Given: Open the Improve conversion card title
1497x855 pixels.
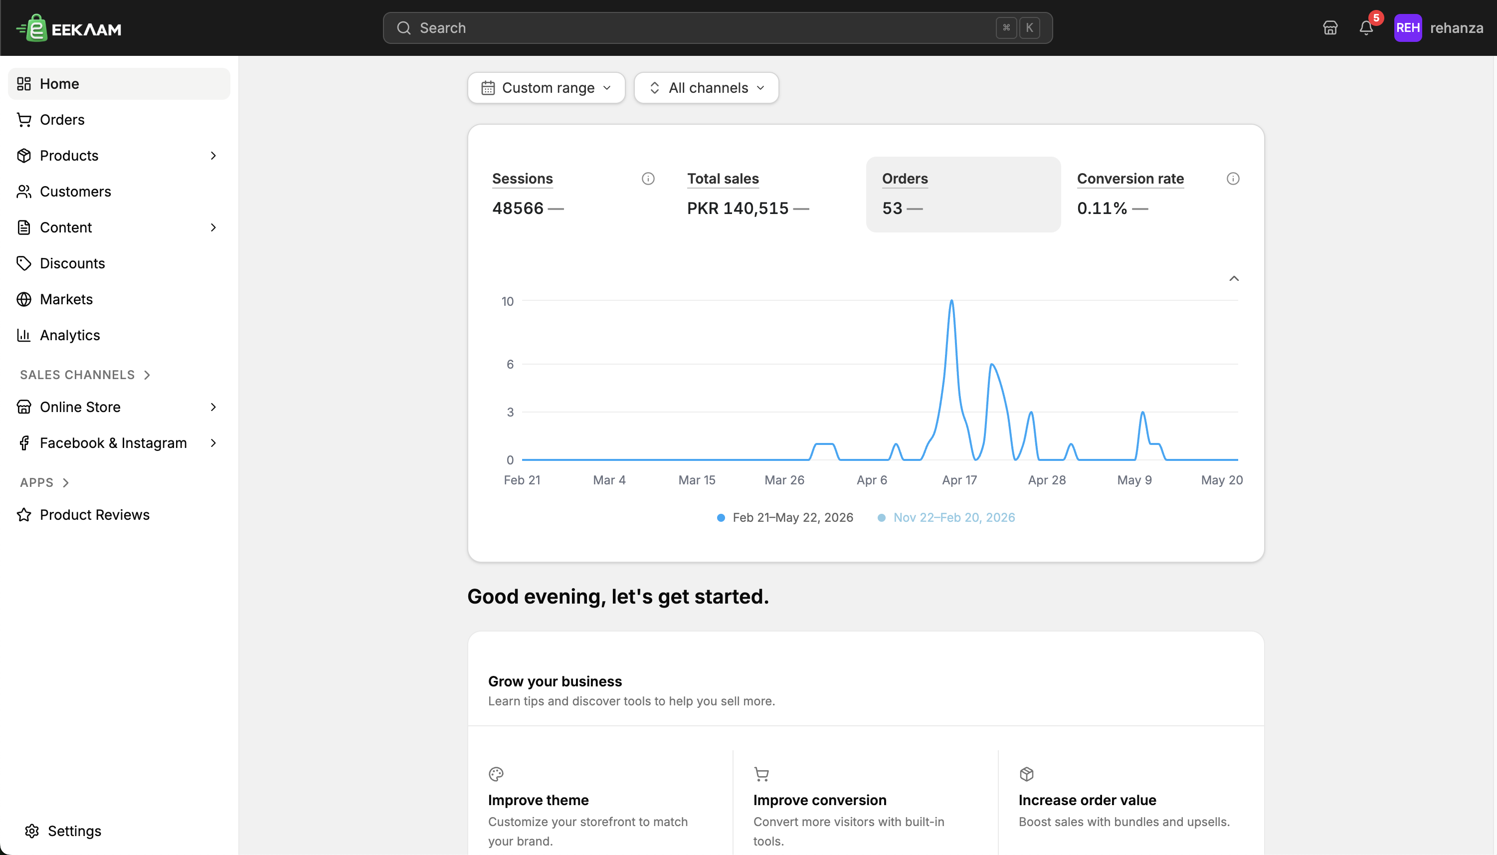Looking at the screenshot, I should point(820,800).
